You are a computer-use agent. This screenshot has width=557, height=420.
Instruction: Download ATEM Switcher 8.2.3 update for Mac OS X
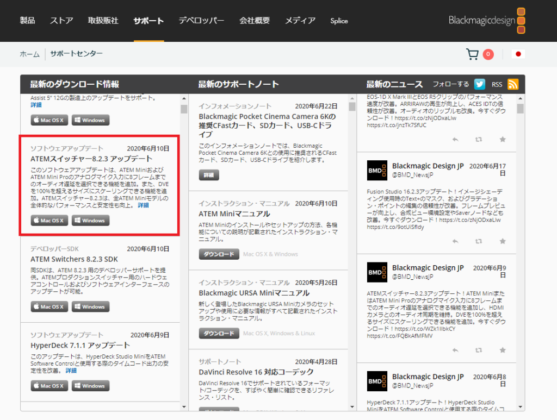click(x=49, y=220)
